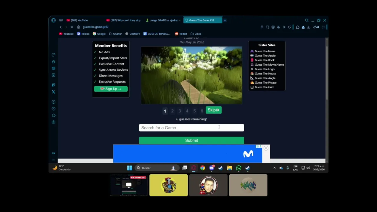Open the Roblox bookmark
Screen dimensions: 377x212
point(83,34)
